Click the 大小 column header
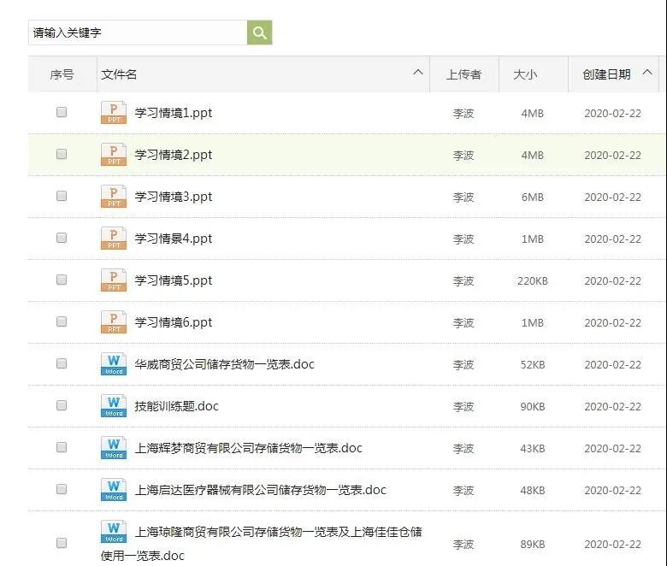 click(x=525, y=74)
